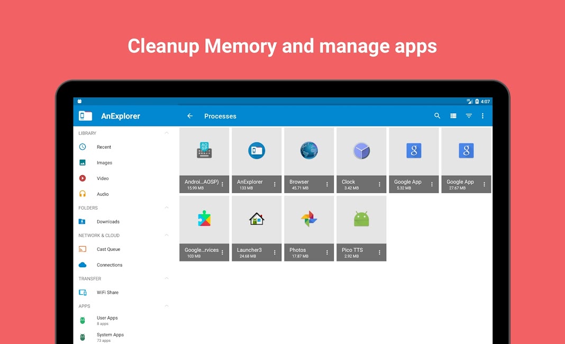
Task: Tap the AnExplorer logo in the header
Action: coord(85,116)
